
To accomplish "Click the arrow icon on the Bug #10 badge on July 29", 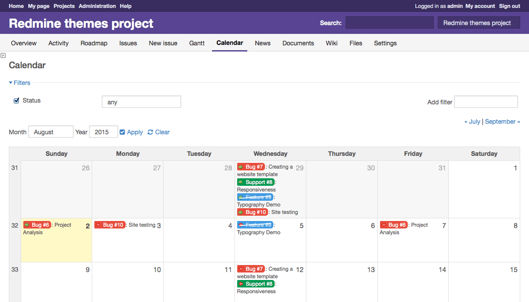I will point(241,212).
